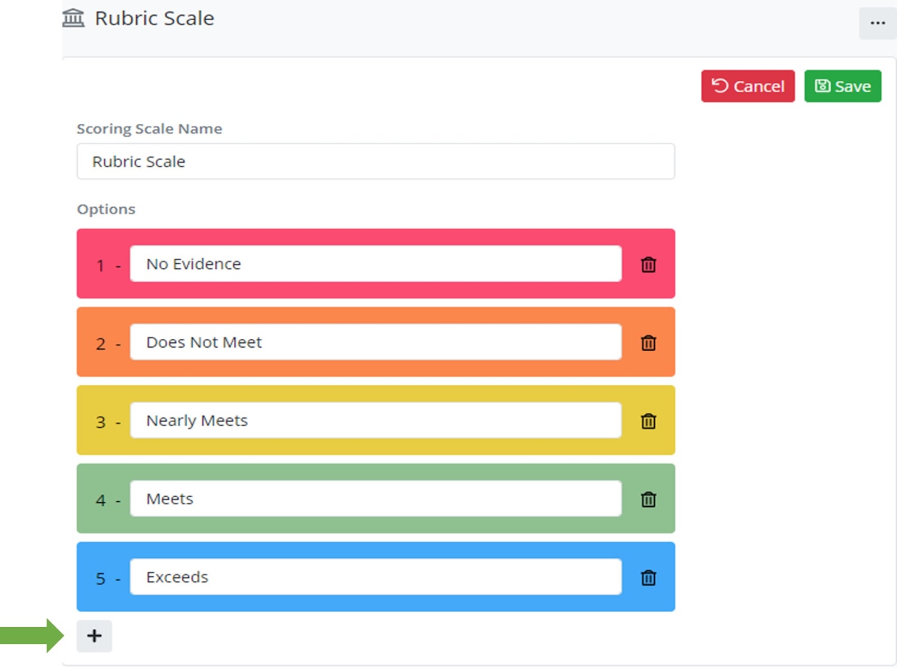This screenshot has height=667, width=897.
Task: Click the Rubric Scale page heading
Action: pyautogui.click(x=154, y=18)
